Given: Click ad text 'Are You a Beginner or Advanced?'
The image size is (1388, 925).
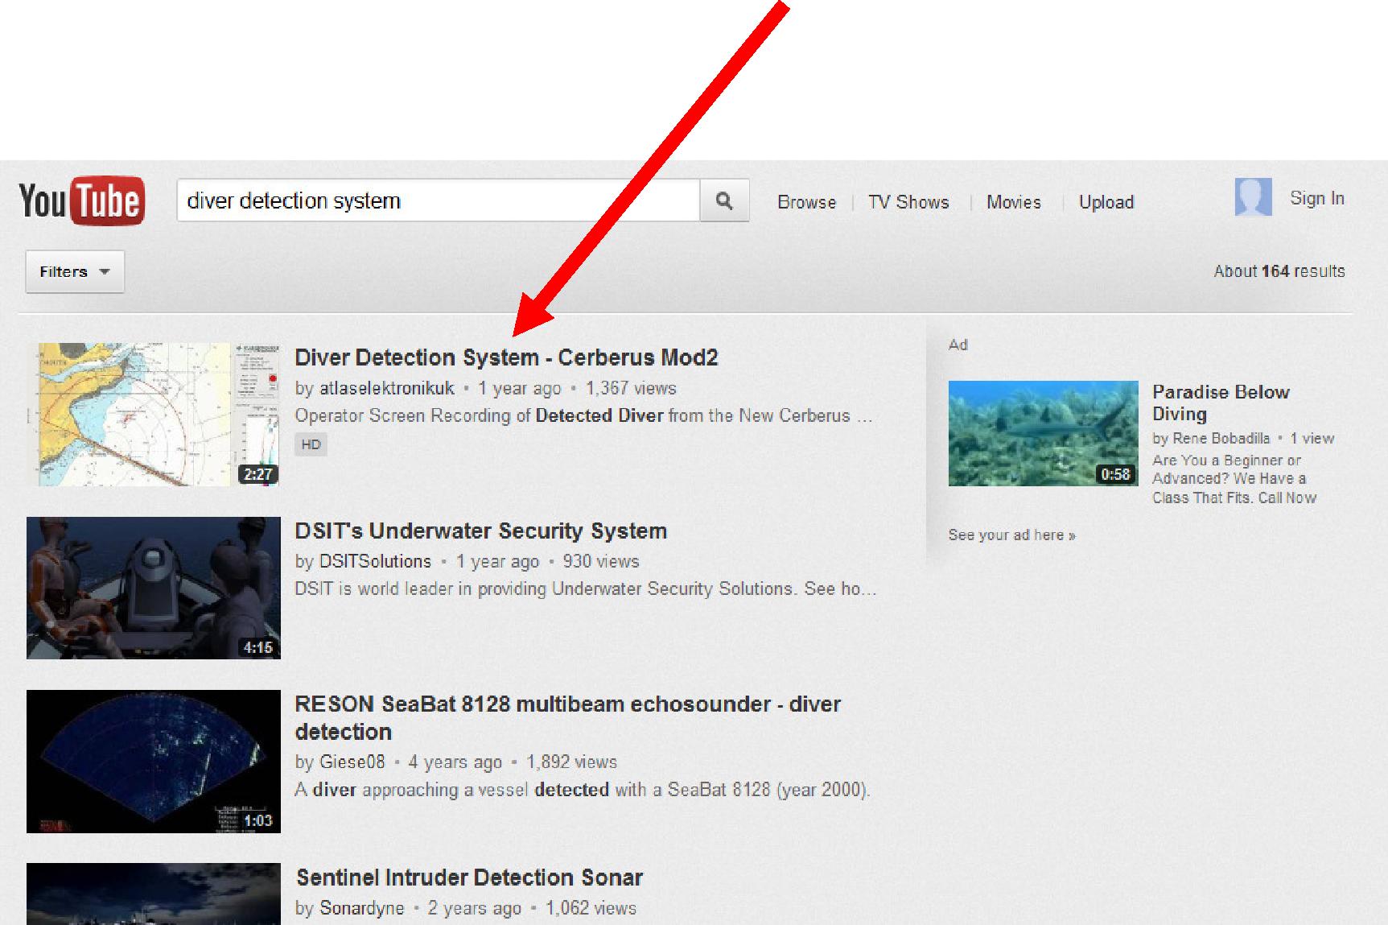Looking at the screenshot, I should pyautogui.click(x=1234, y=479).
